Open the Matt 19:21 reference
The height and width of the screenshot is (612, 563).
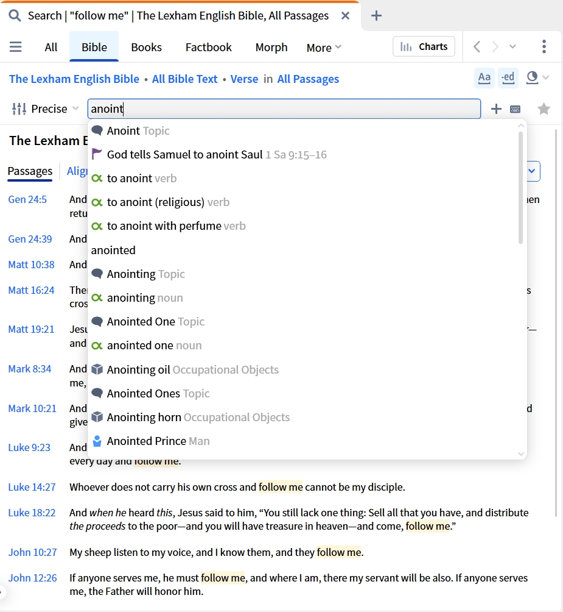pyautogui.click(x=31, y=329)
